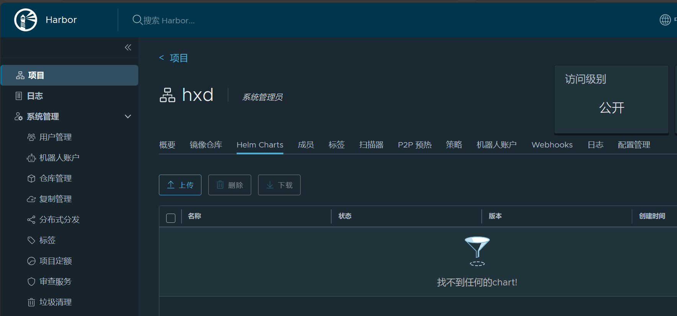Open the 扫描器 tab

(x=371, y=145)
